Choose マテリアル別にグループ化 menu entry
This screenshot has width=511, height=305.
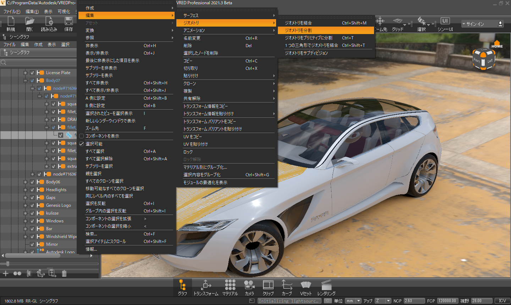click(205, 167)
